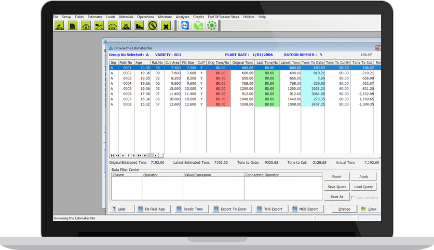Toggle the Case sensitive checkbox
The width and height of the screenshot is (434, 250).
pyautogui.click(x=352, y=198)
